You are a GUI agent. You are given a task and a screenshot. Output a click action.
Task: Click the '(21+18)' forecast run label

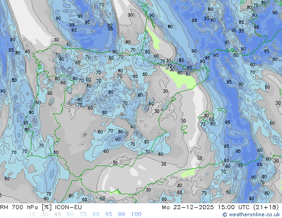266,207
